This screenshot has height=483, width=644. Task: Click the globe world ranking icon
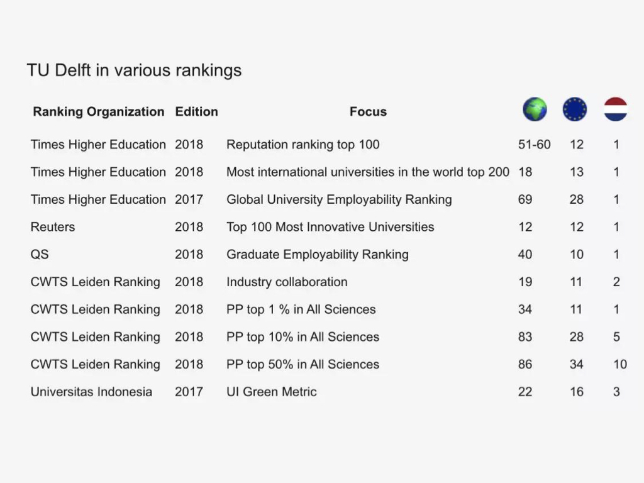535,109
